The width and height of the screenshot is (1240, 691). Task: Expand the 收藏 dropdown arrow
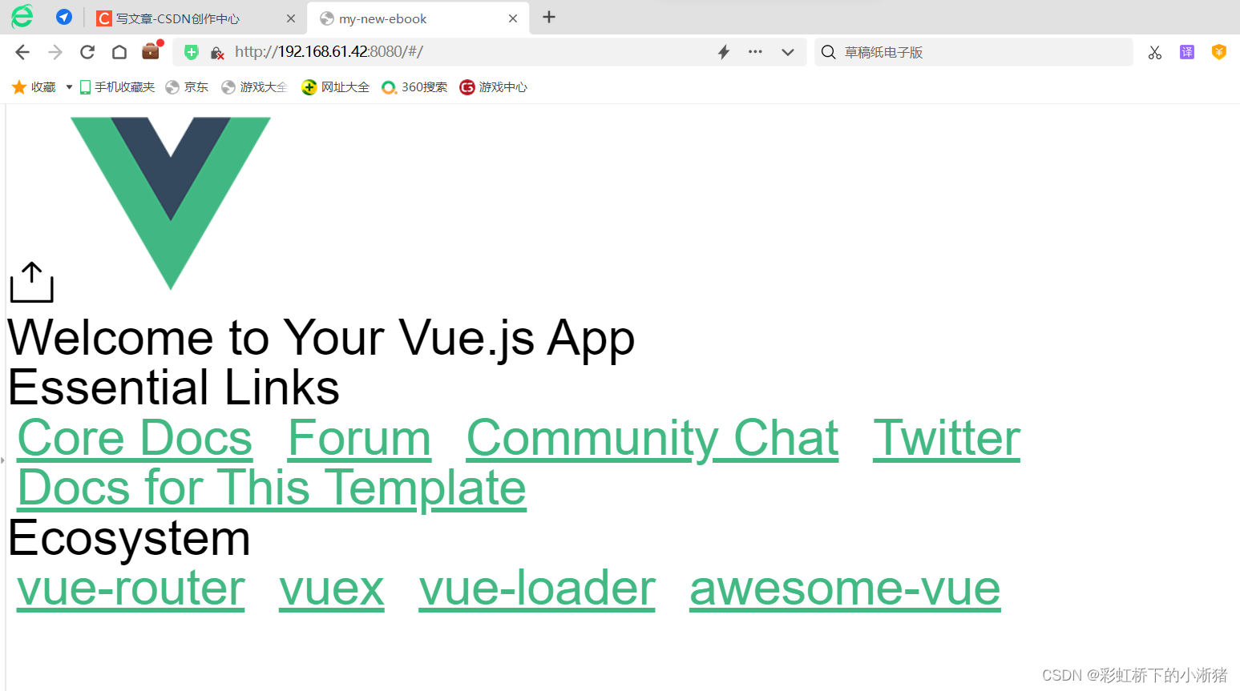click(69, 86)
